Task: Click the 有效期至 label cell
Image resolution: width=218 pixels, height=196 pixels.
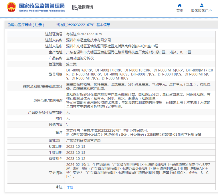Action: [x=36, y=158]
